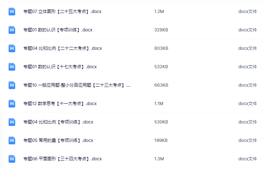Click docx文件 type in the 199KB row

click(x=248, y=140)
